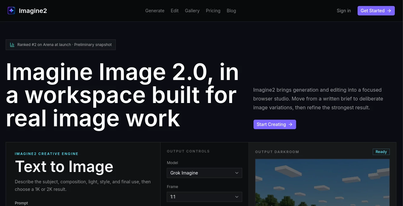Open the Model dropdown showing Grok Imagine
Screen dimensions: 403x206
(x=204, y=173)
